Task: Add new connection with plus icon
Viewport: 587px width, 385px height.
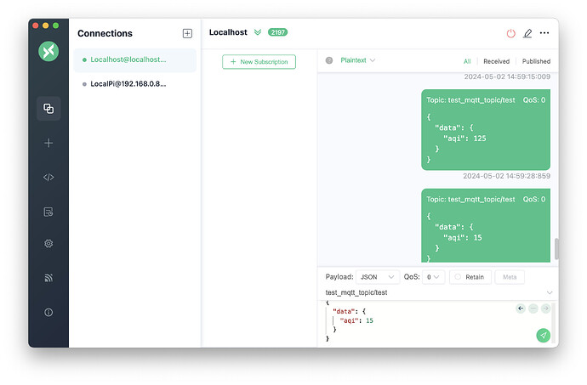Action: coord(187,33)
